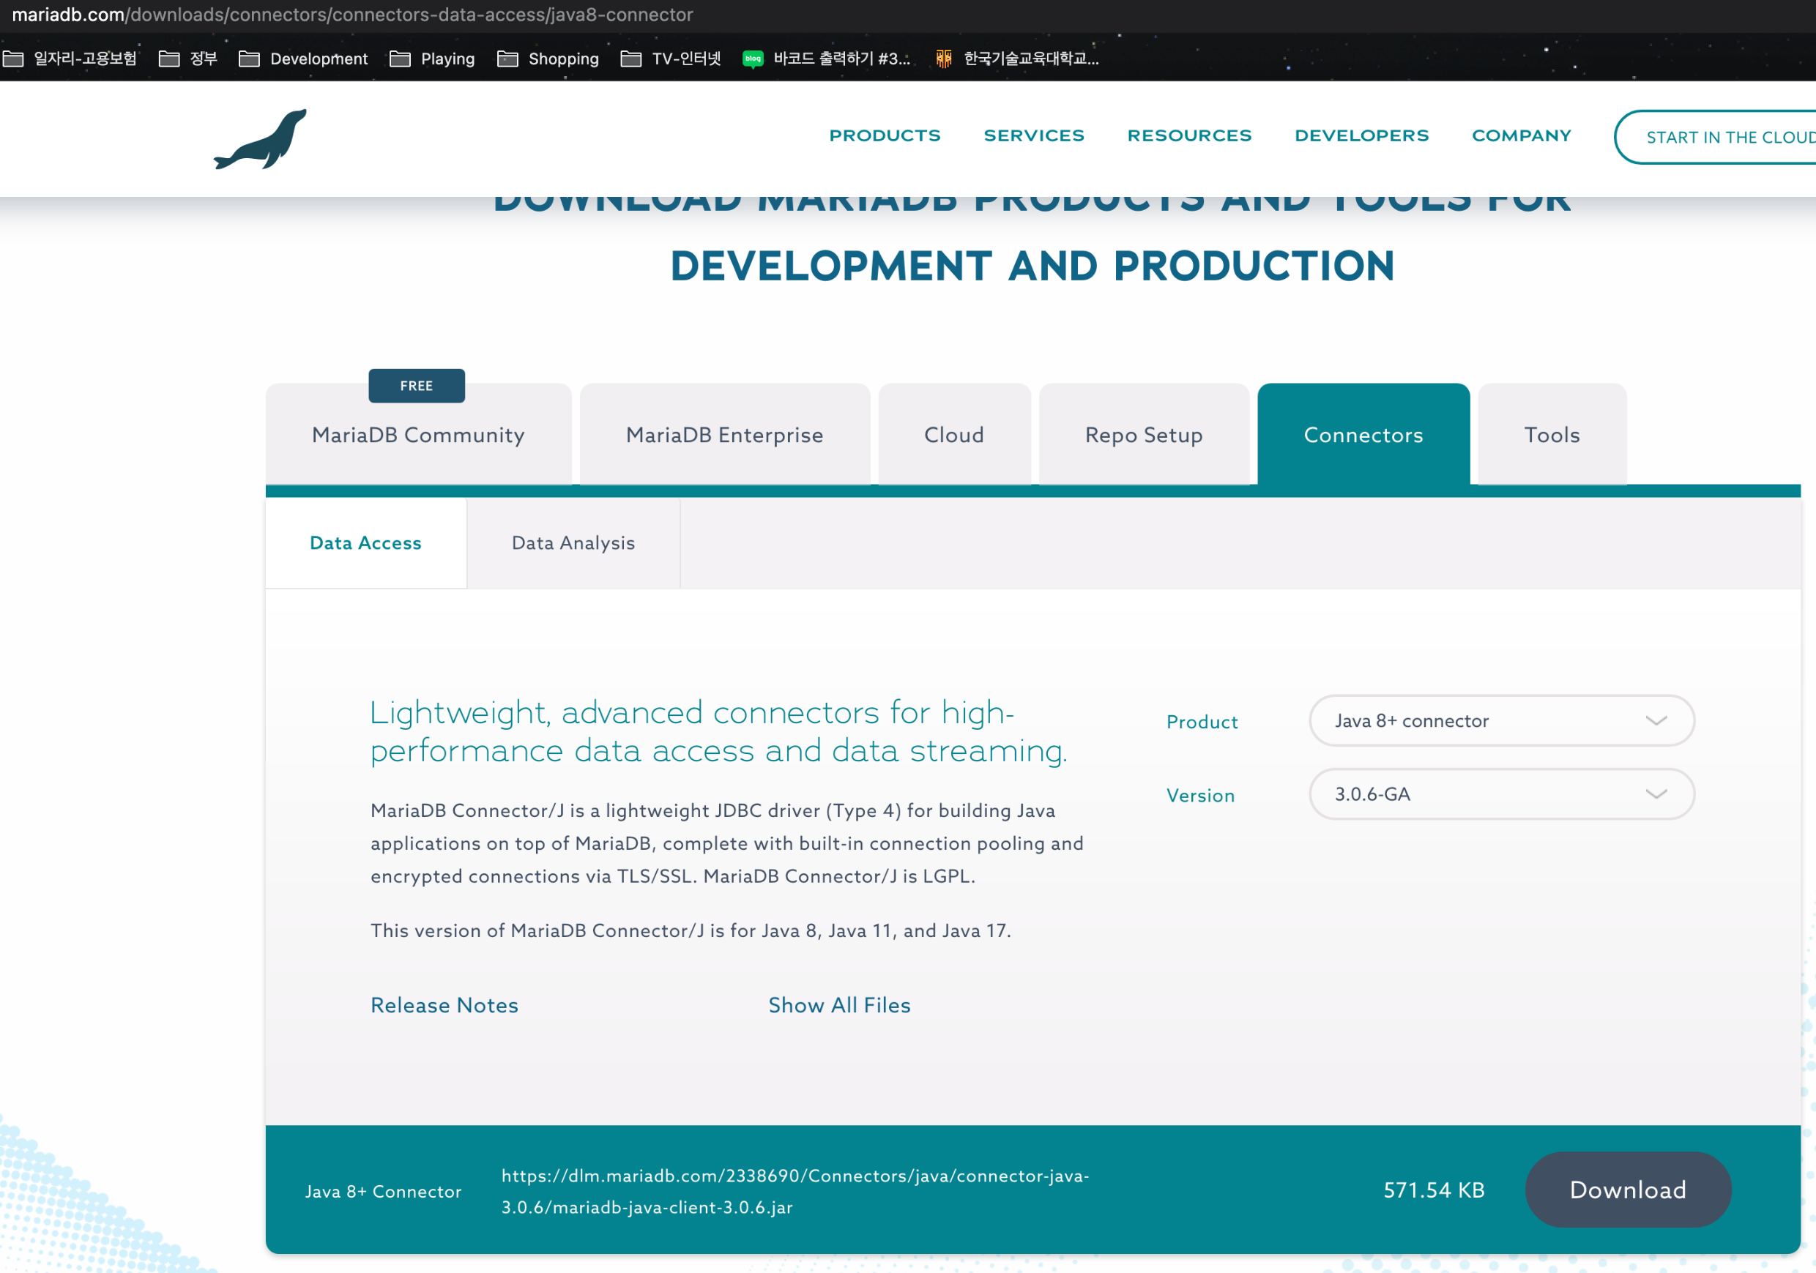The width and height of the screenshot is (1816, 1273).
Task: Click the connector jar download URL
Action: 795,1191
